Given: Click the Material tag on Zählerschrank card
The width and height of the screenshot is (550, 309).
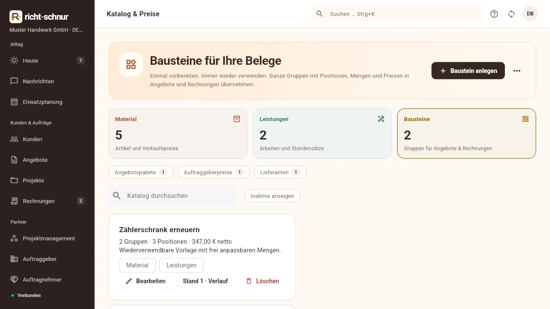Looking at the screenshot, I should coord(137,265).
